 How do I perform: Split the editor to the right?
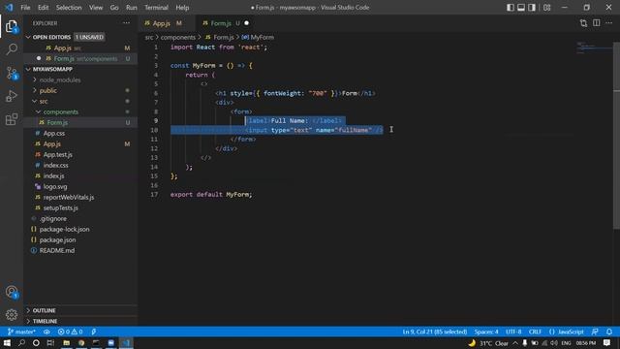[597, 23]
